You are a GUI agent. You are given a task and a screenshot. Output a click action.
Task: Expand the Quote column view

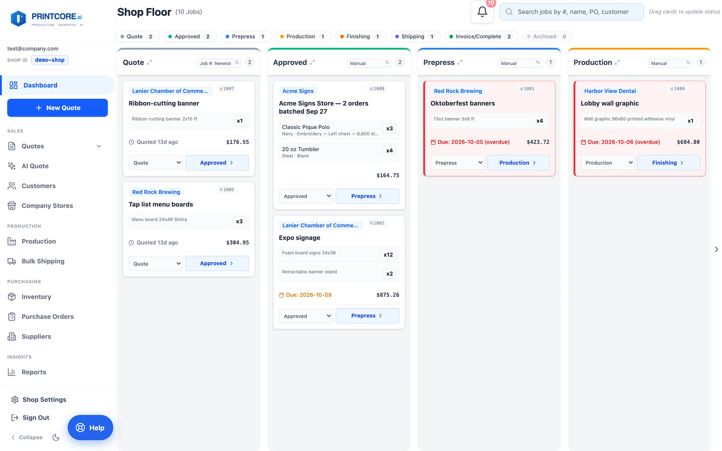tap(149, 62)
